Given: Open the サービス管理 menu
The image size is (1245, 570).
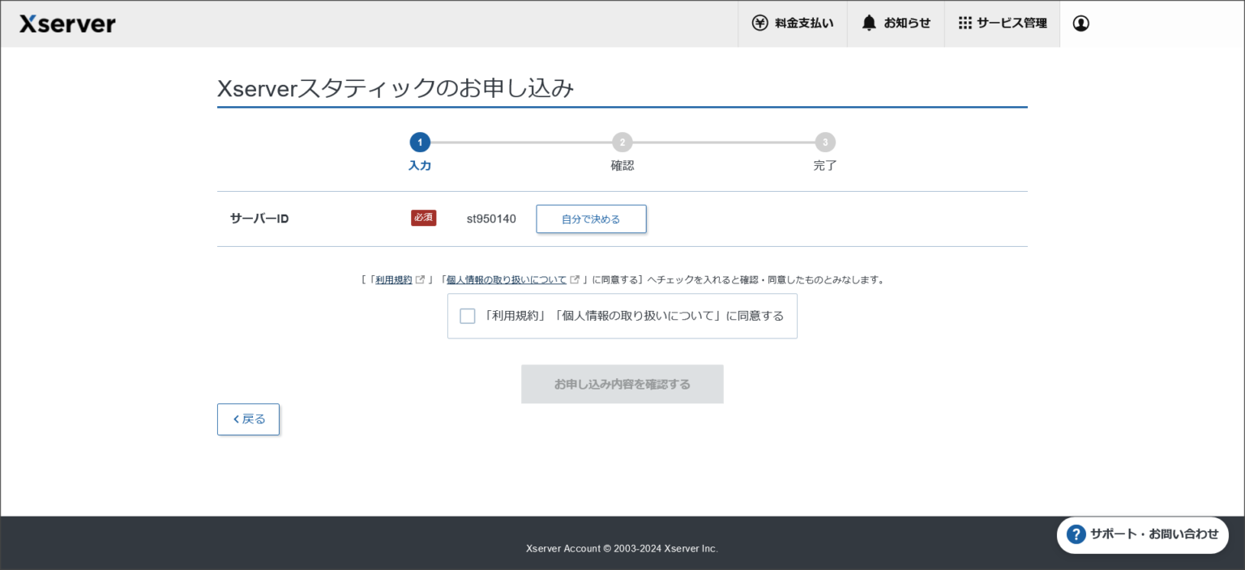Looking at the screenshot, I should click(x=1002, y=23).
